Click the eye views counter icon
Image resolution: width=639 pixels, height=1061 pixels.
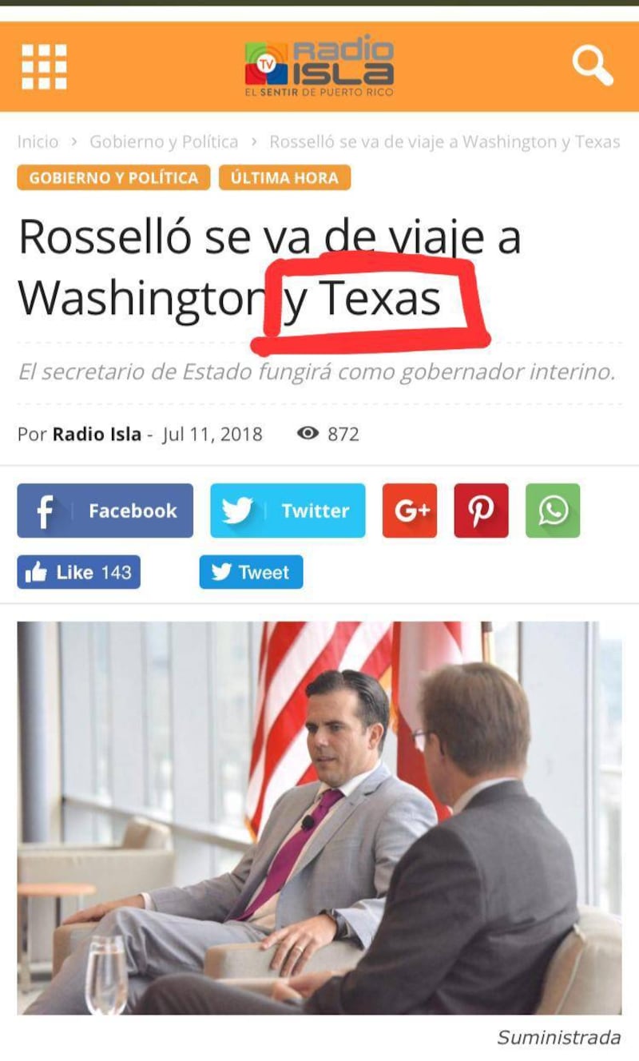pos(308,434)
